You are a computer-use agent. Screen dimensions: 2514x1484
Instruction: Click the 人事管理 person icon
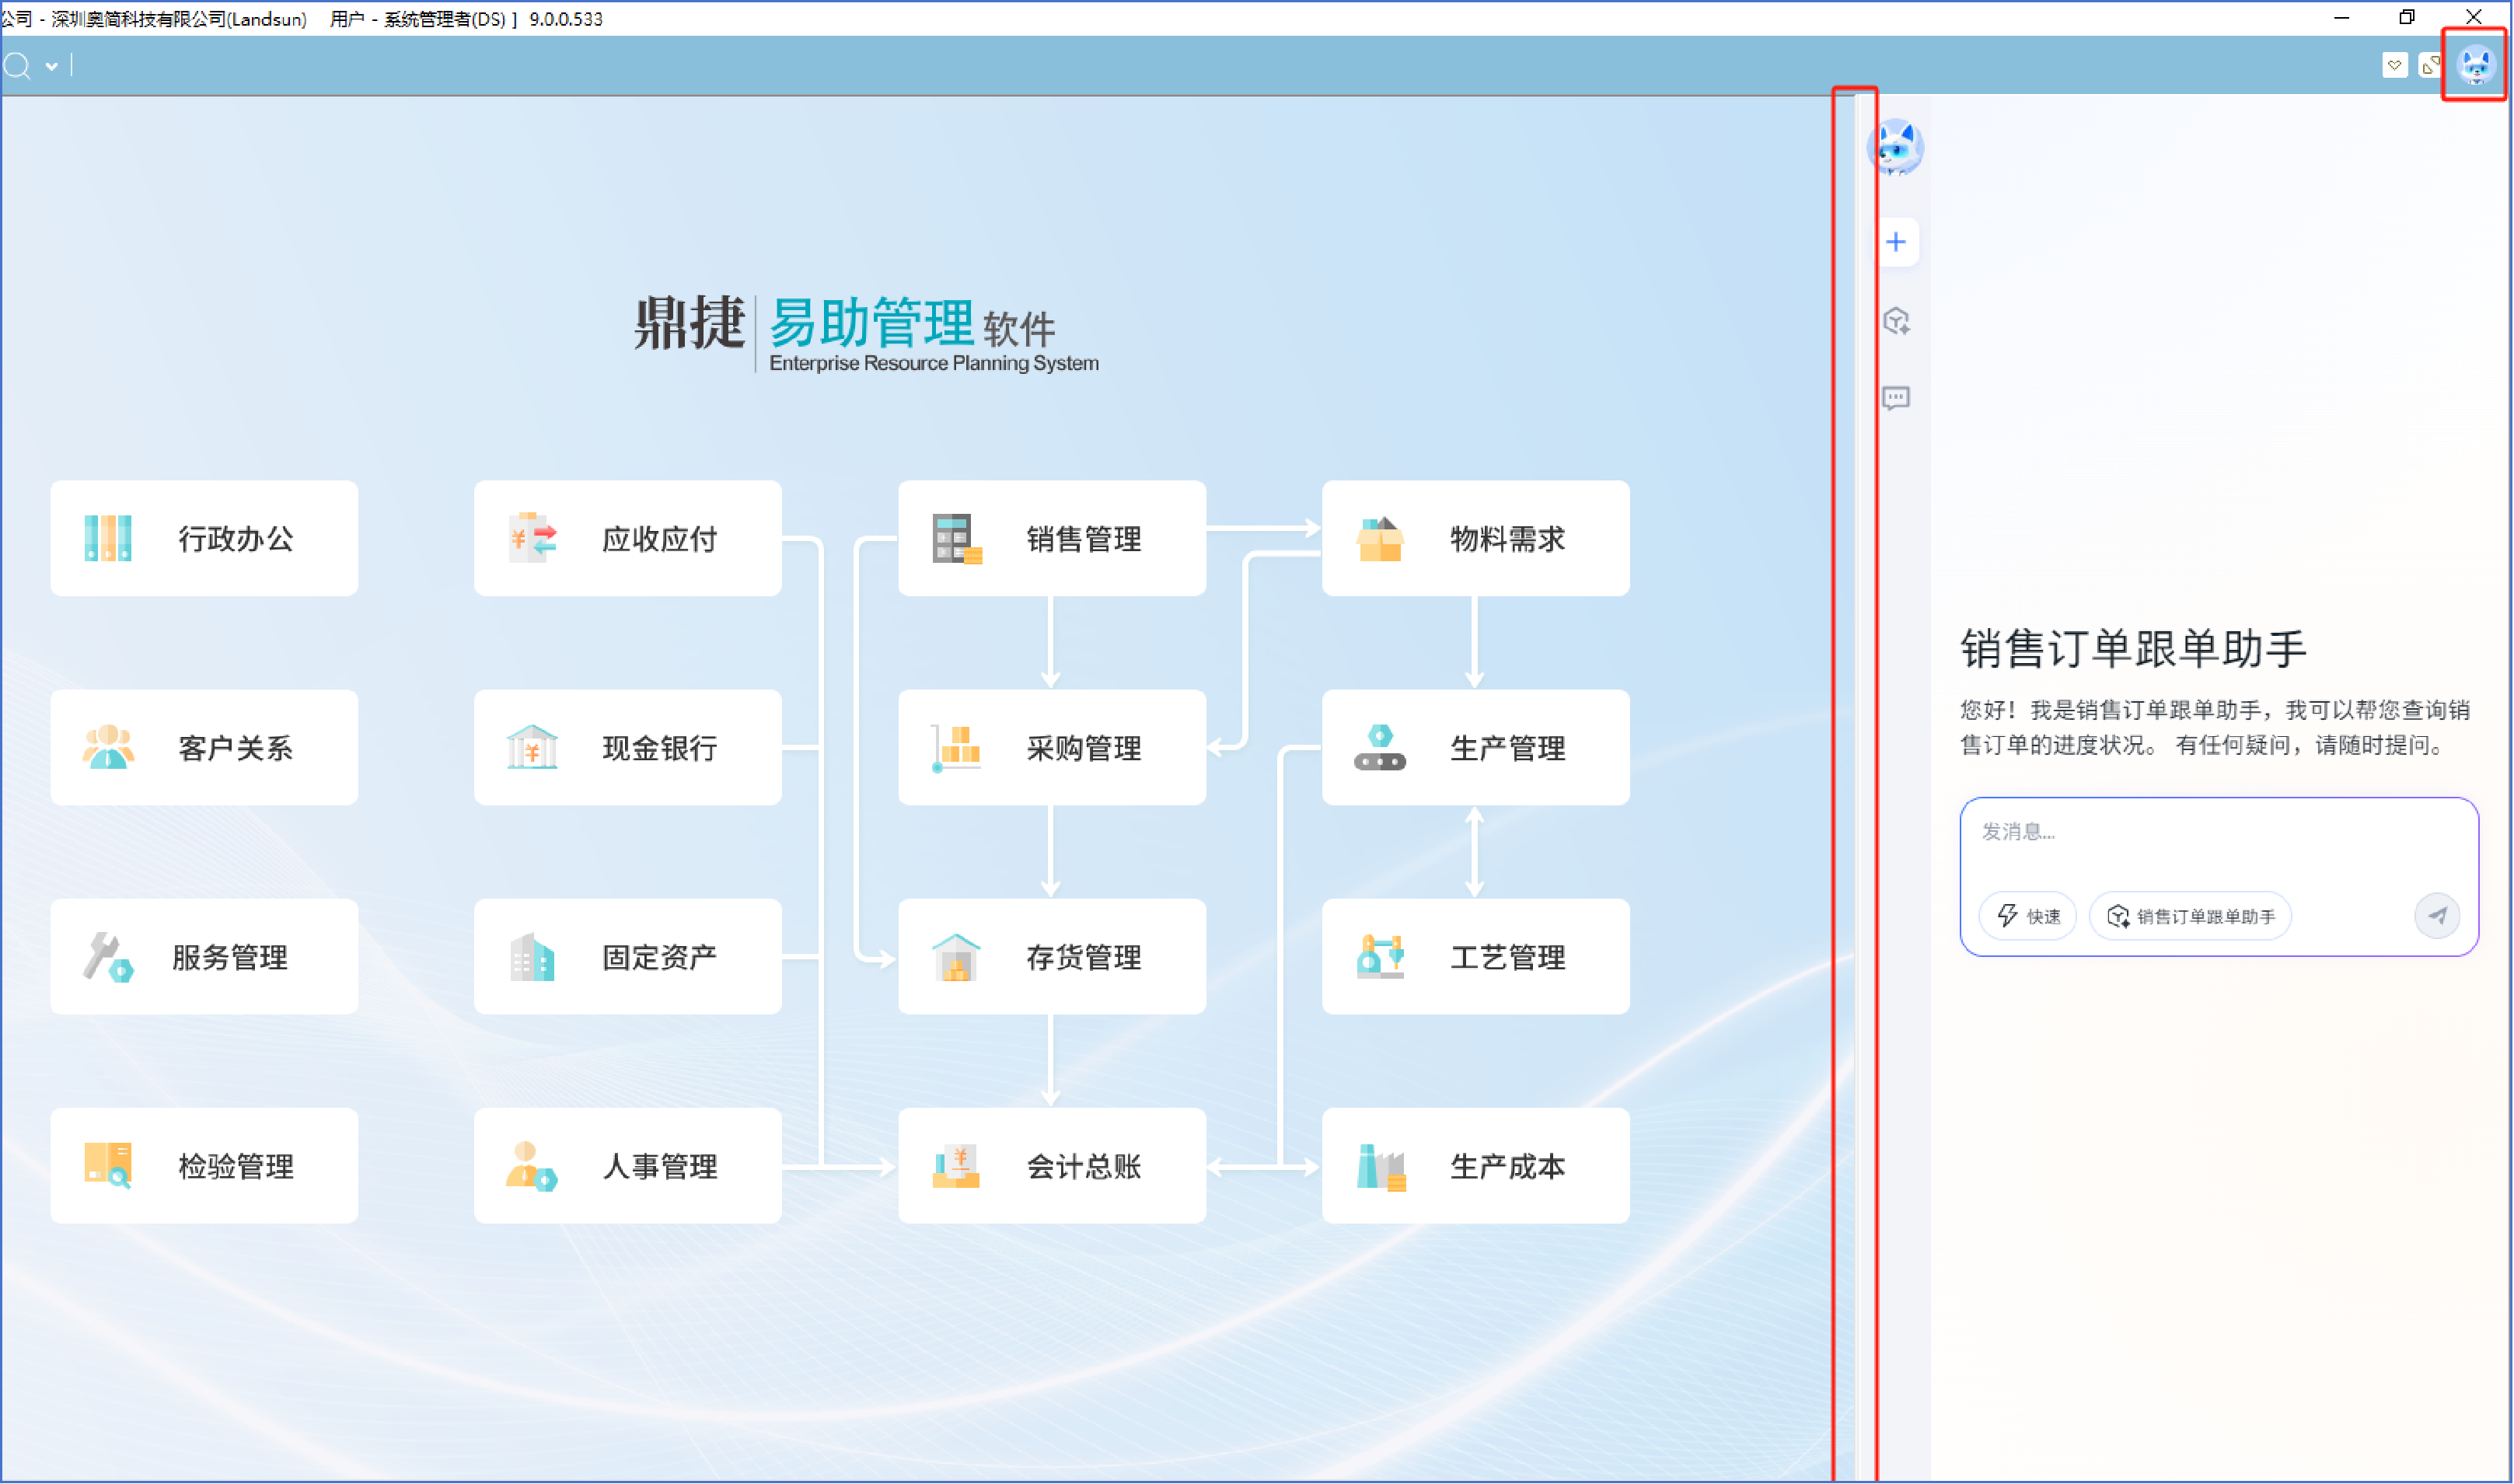click(x=532, y=1166)
